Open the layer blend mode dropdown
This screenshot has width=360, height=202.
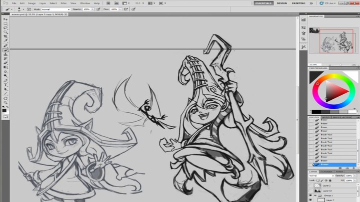coord(321,176)
